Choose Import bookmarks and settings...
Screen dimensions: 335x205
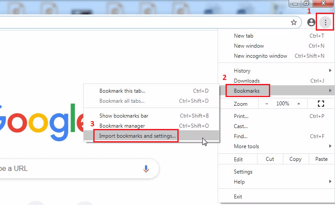coord(151,136)
